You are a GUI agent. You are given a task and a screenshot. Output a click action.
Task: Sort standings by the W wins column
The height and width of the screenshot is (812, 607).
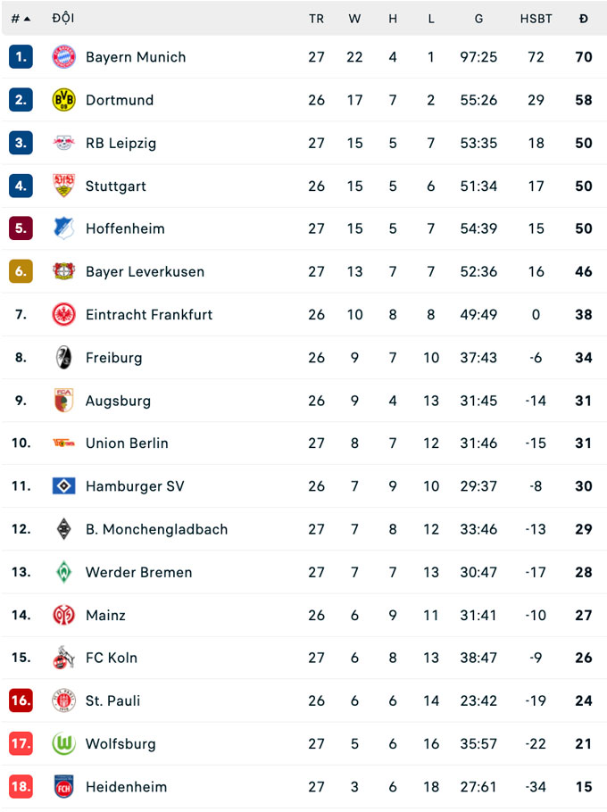click(354, 18)
